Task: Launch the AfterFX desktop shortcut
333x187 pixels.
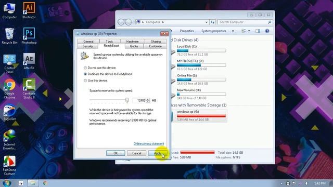Action: click(29, 61)
